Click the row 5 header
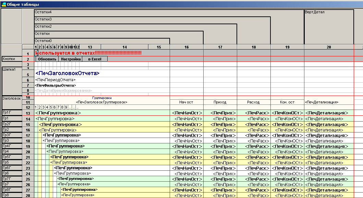Screen dimensions: 363x198 pos(28,74)
